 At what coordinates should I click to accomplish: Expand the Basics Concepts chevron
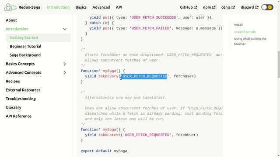(x=65, y=64)
